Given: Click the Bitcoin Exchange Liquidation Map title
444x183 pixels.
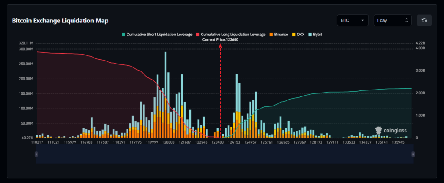Looking at the screenshot, I should coord(60,21).
